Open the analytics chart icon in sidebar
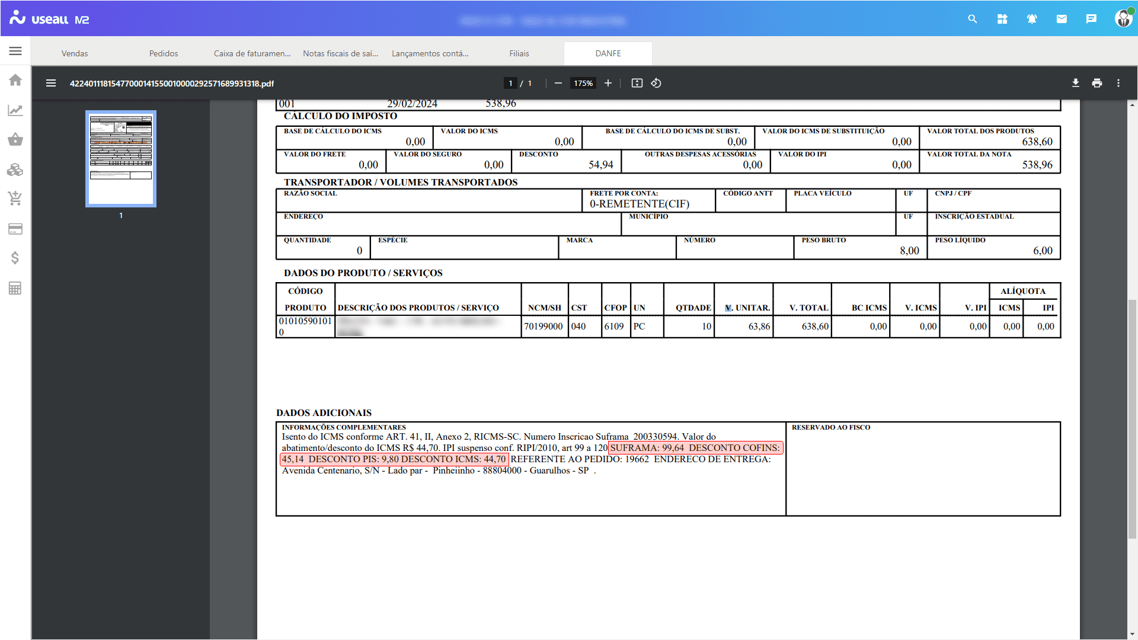The width and height of the screenshot is (1138, 640). [x=15, y=110]
